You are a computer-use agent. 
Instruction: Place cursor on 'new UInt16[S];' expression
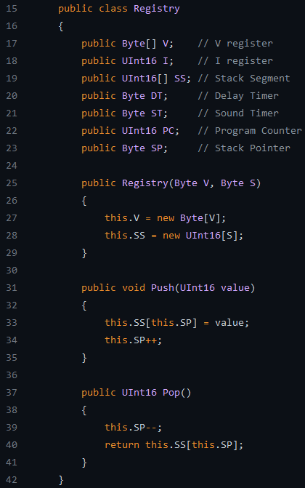pos(203,236)
